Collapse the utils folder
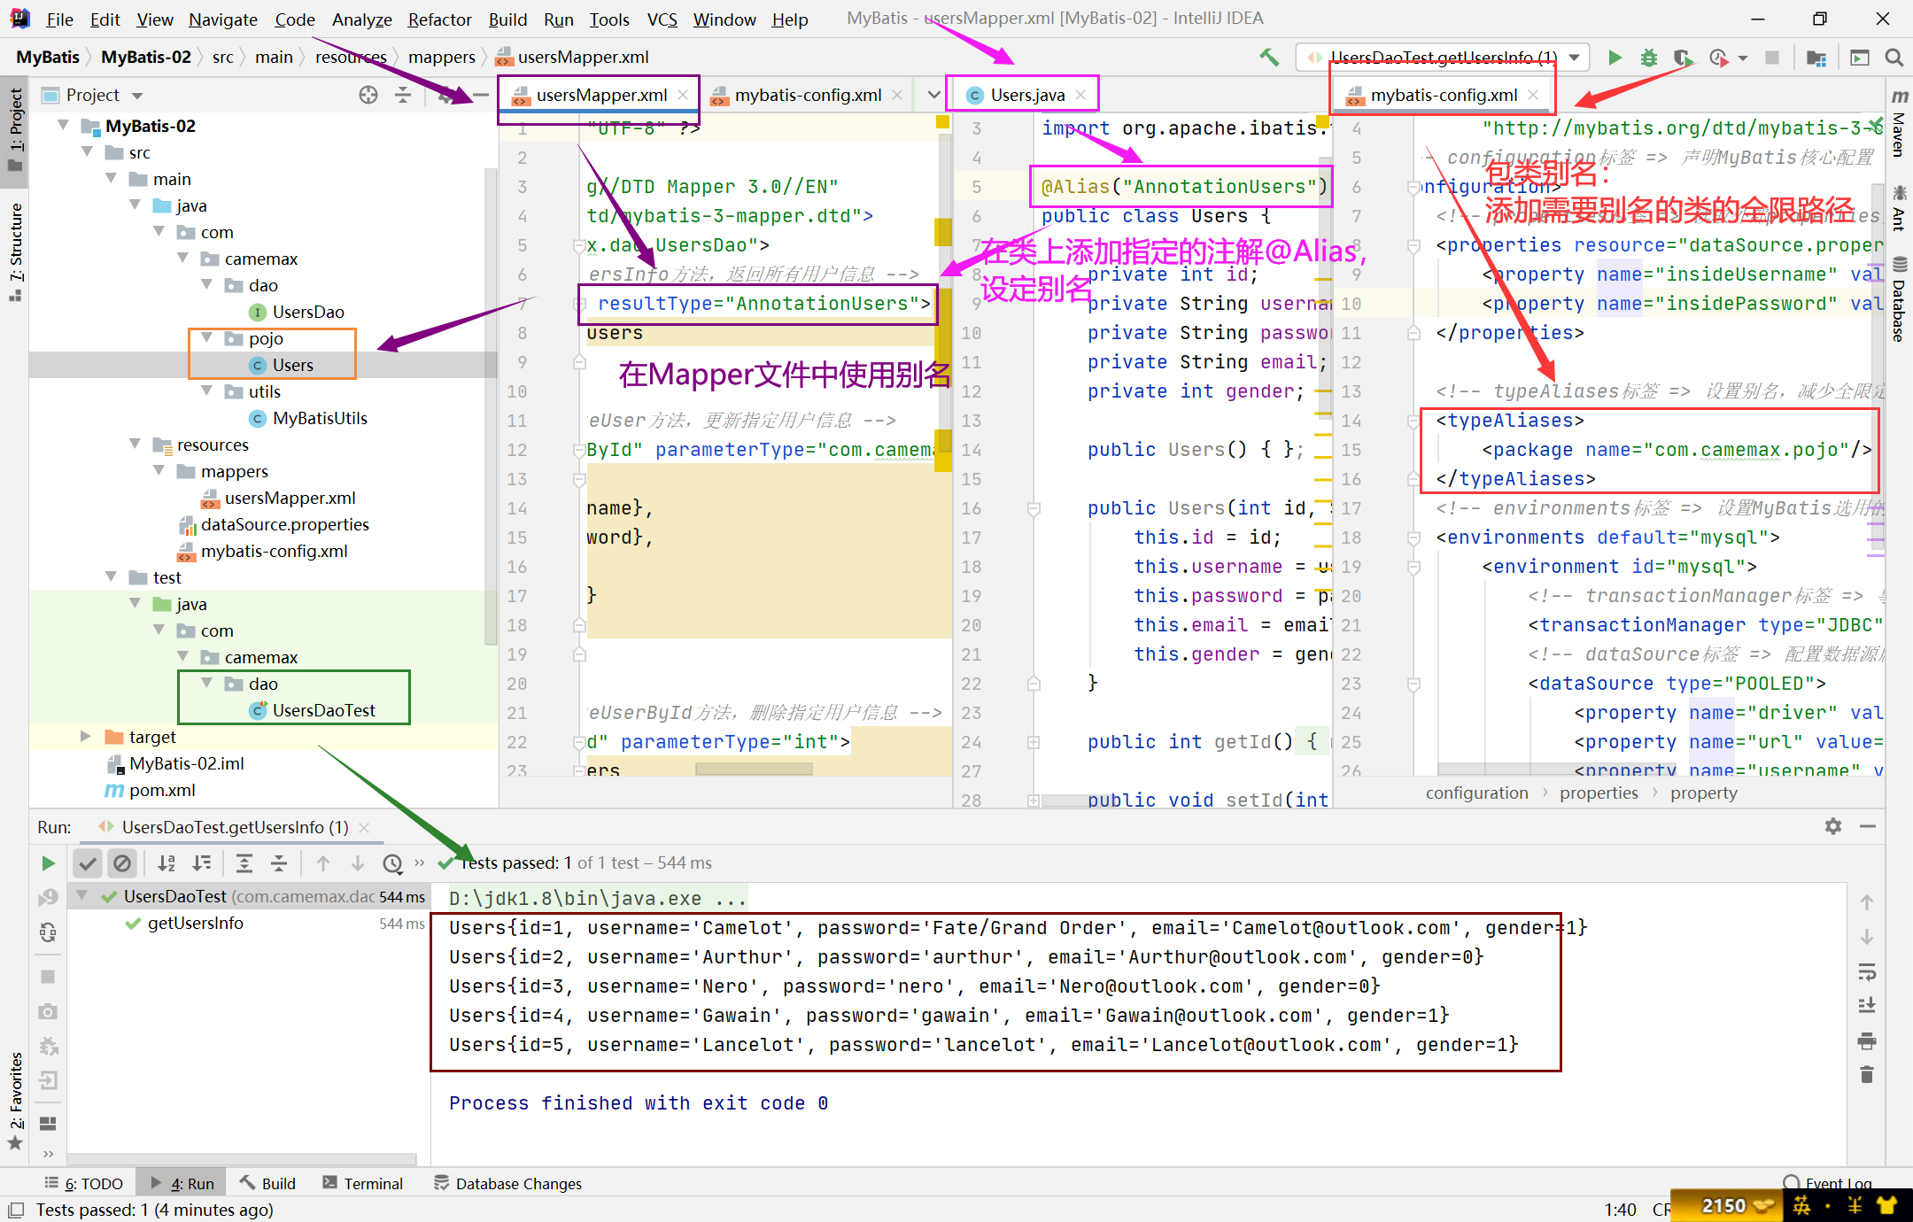Image resolution: width=1913 pixels, height=1222 pixels. point(206,391)
